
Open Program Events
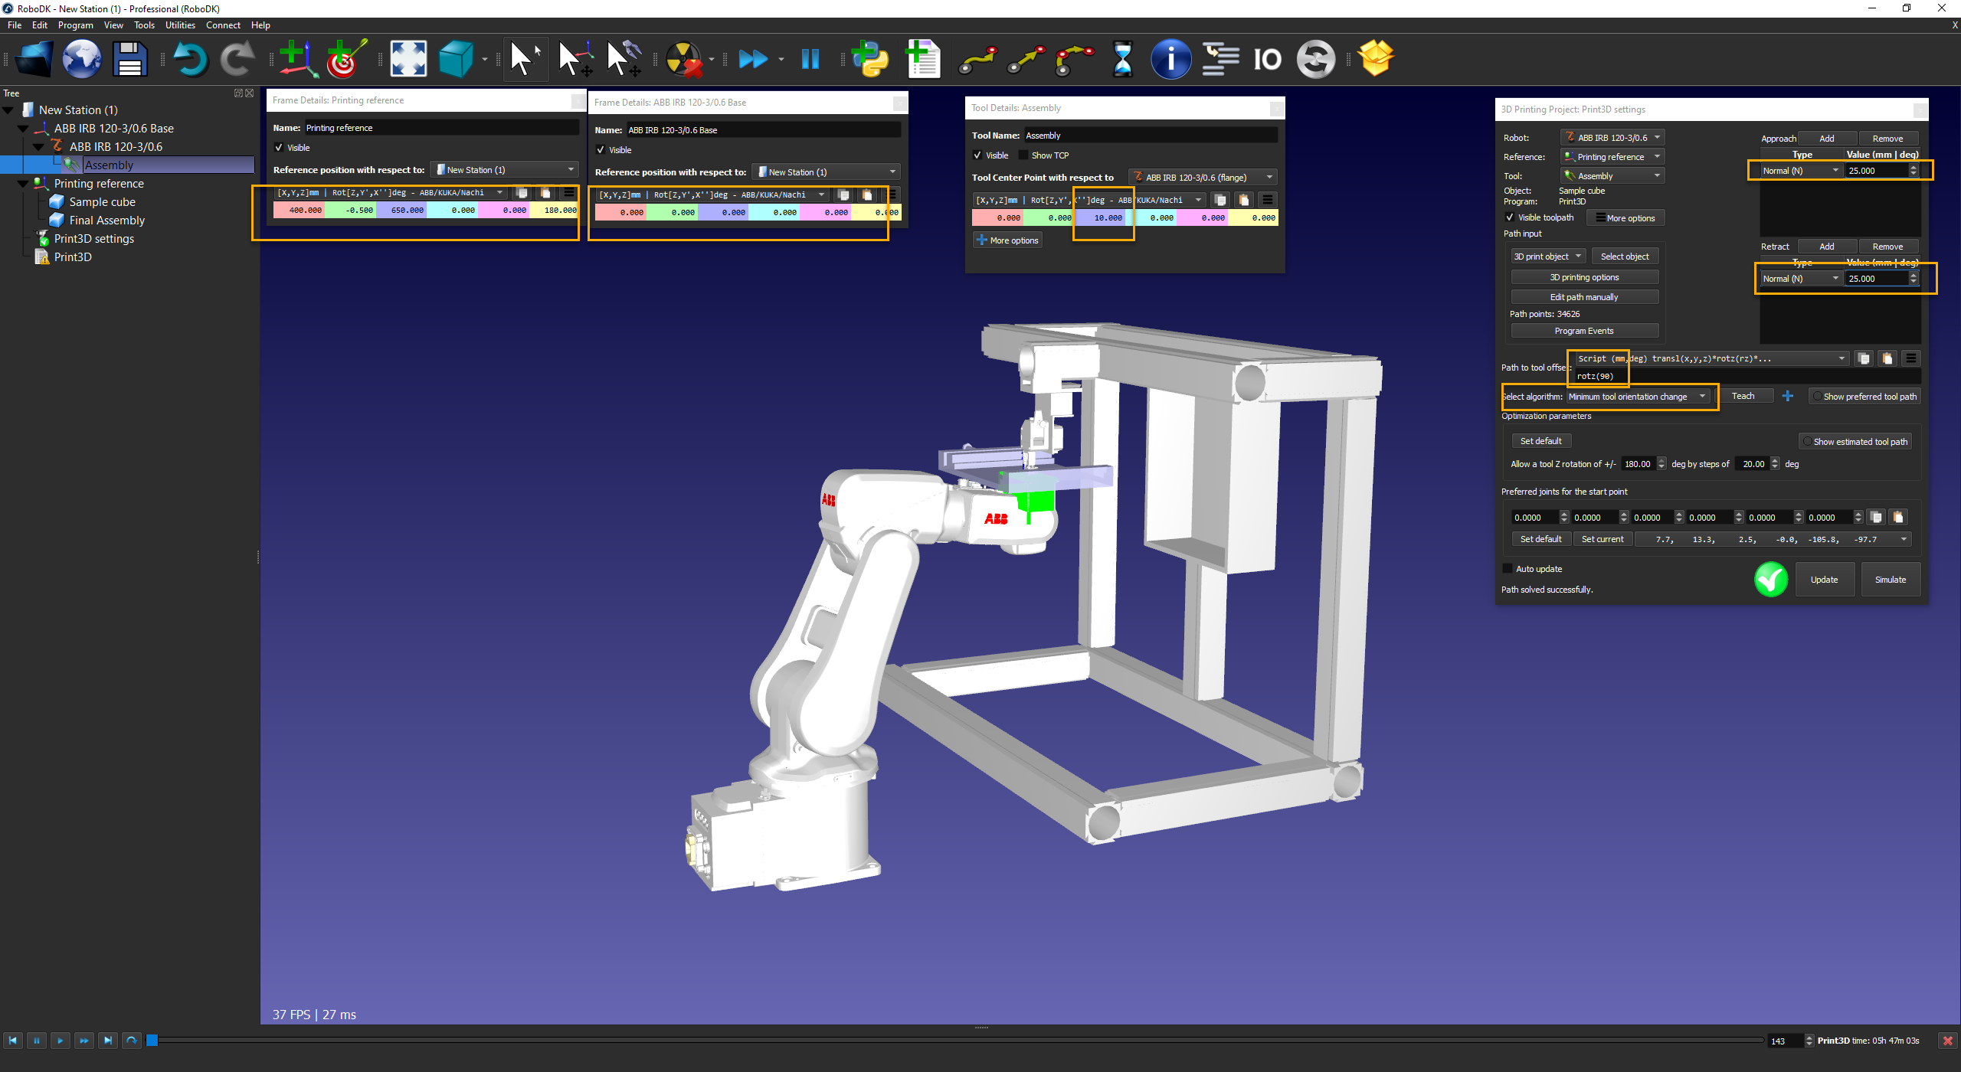pyautogui.click(x=1584, y=331)
